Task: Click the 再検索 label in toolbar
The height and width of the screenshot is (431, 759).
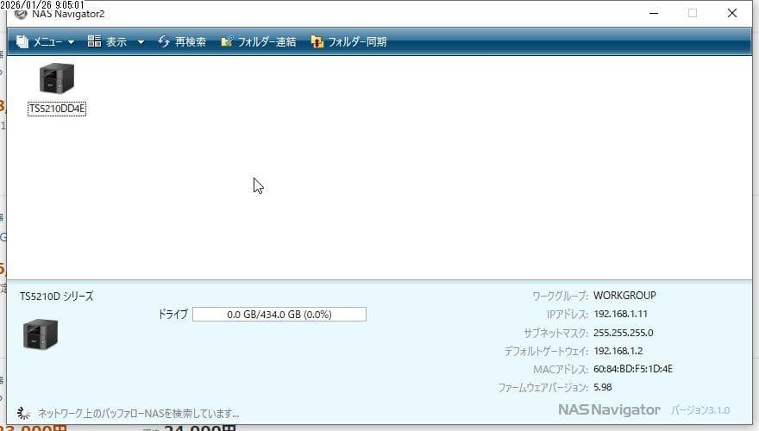Action: coord(191,42)
